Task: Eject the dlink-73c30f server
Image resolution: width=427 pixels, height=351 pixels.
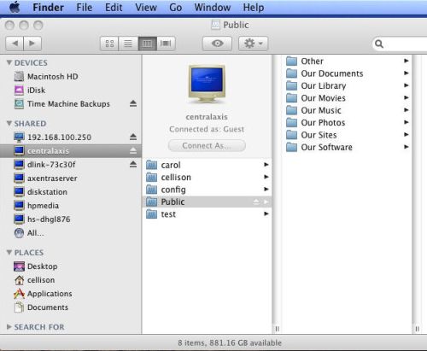Action: [x=133, y=164]
